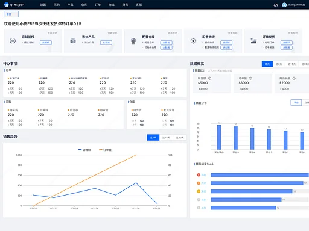The width and height of the screenshot is (309, 231).
Task: Open the 待采购 purchase stat
Action: [x=13, y=110]
